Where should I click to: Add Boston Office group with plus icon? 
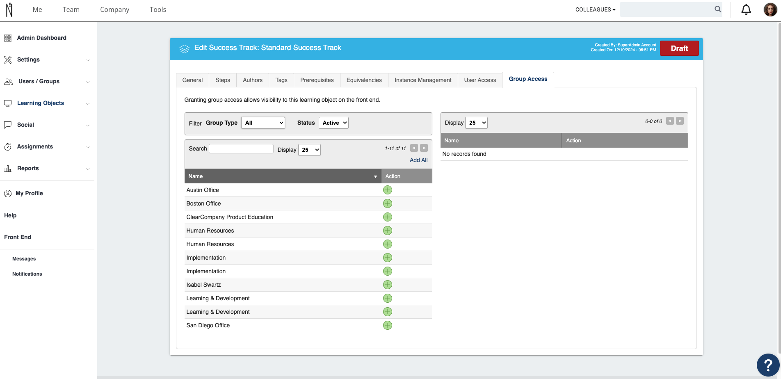[x=387, y=203]
